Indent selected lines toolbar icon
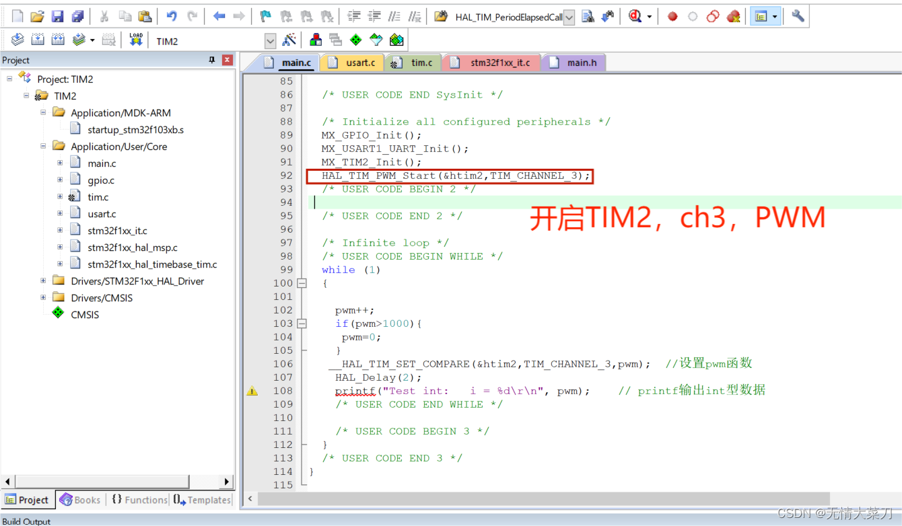This screenshot has width=902, height=526. 354,16
